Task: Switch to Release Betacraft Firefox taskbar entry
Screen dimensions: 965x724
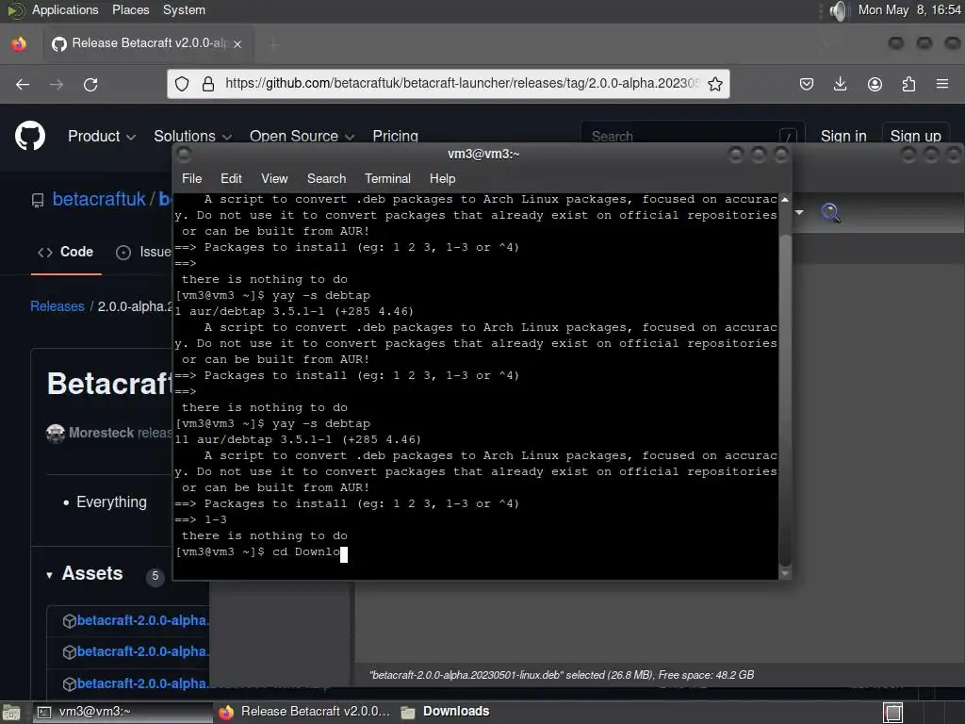Action: pyautogui.click(x=306, y=713)
